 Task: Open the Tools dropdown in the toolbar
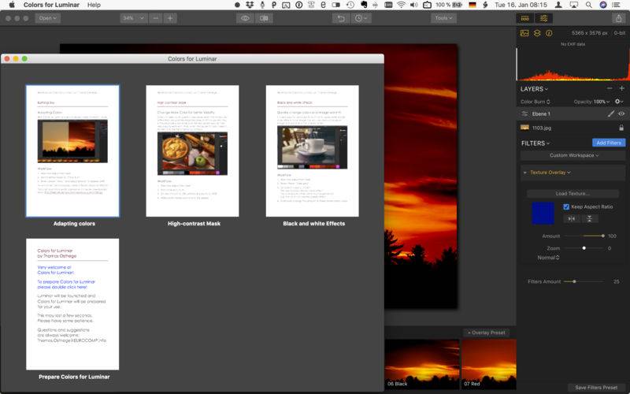[x=443, y=18]
